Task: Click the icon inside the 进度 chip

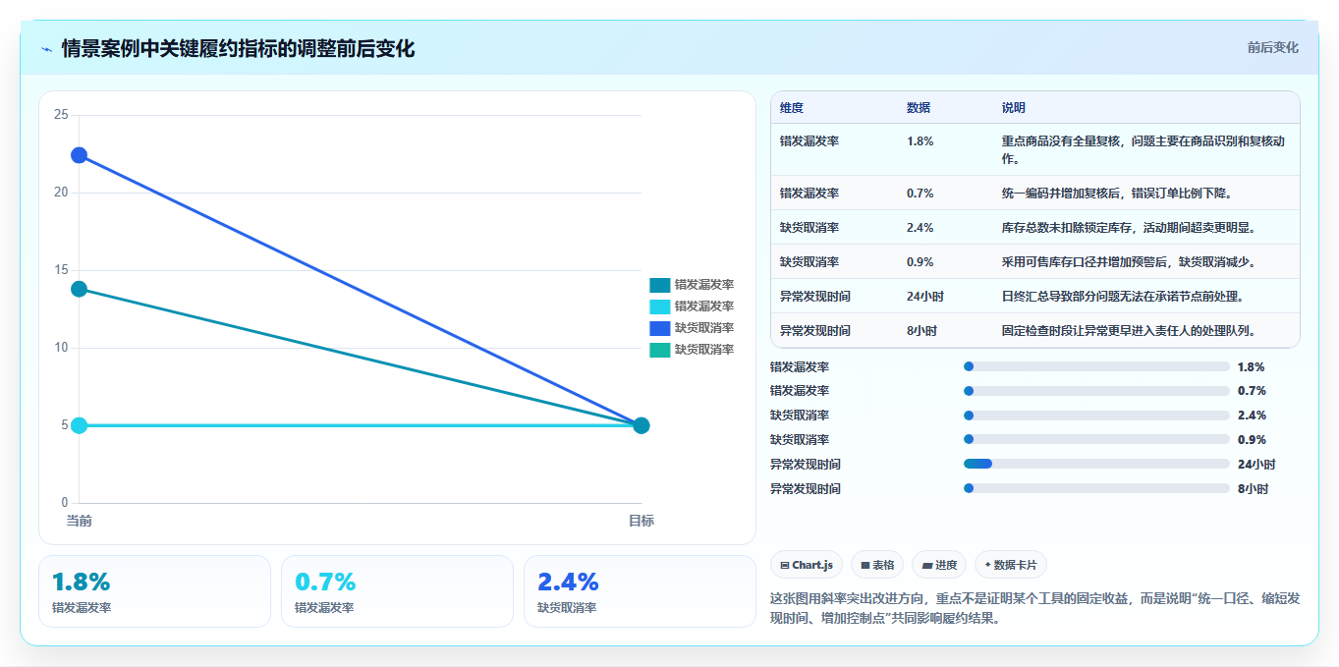Action: 926,565
